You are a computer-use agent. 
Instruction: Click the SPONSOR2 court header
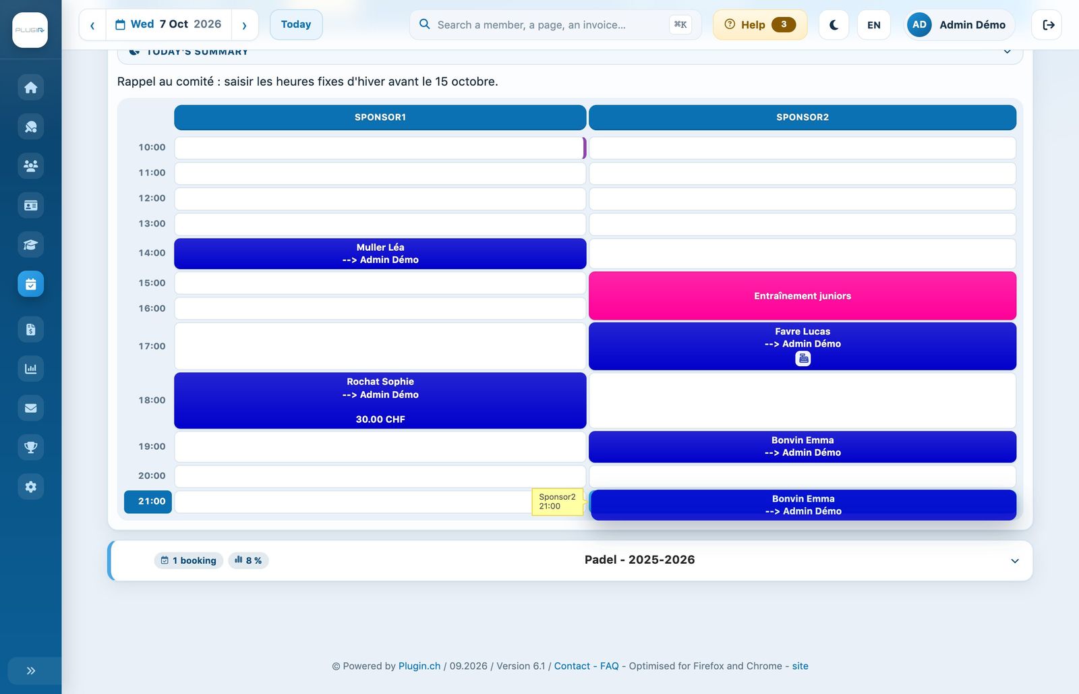(x=803, y=117)
